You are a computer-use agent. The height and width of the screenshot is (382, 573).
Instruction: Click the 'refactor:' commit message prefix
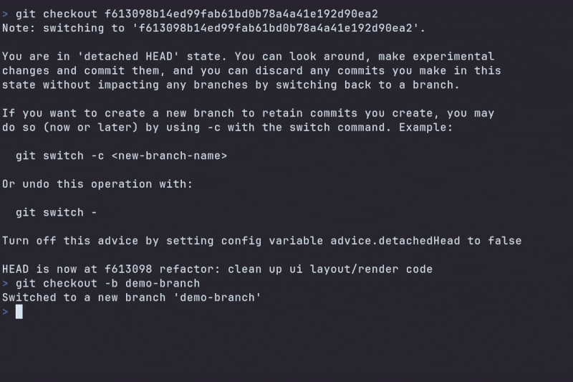coord(190,269)
